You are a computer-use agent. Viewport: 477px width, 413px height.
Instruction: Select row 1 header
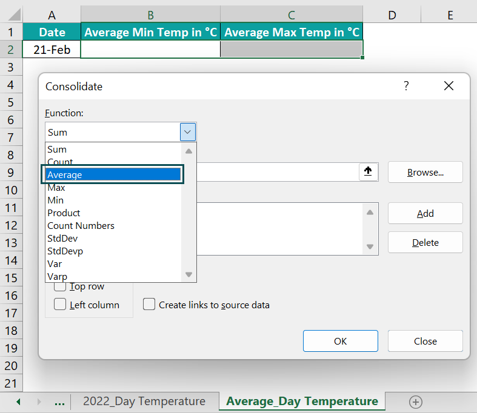pyautogui.click(x=11, y=32)
